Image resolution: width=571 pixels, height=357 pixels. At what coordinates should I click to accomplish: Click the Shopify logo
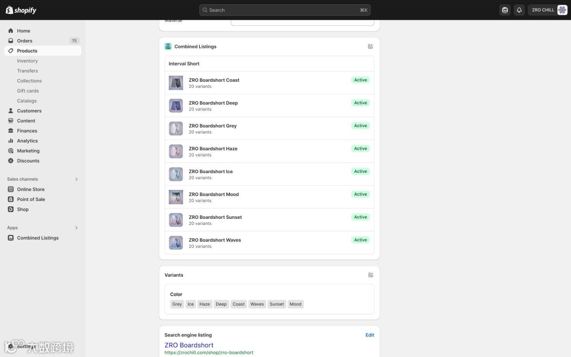[21, 10]
